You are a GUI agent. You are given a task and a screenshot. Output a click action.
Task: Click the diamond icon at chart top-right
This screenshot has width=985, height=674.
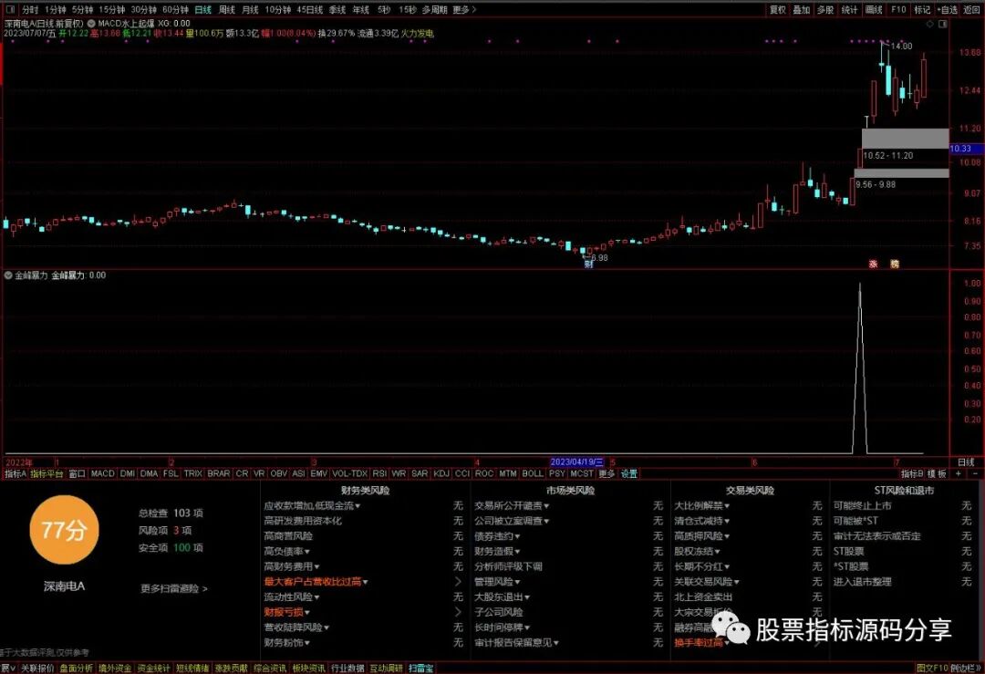coord(929,24)
